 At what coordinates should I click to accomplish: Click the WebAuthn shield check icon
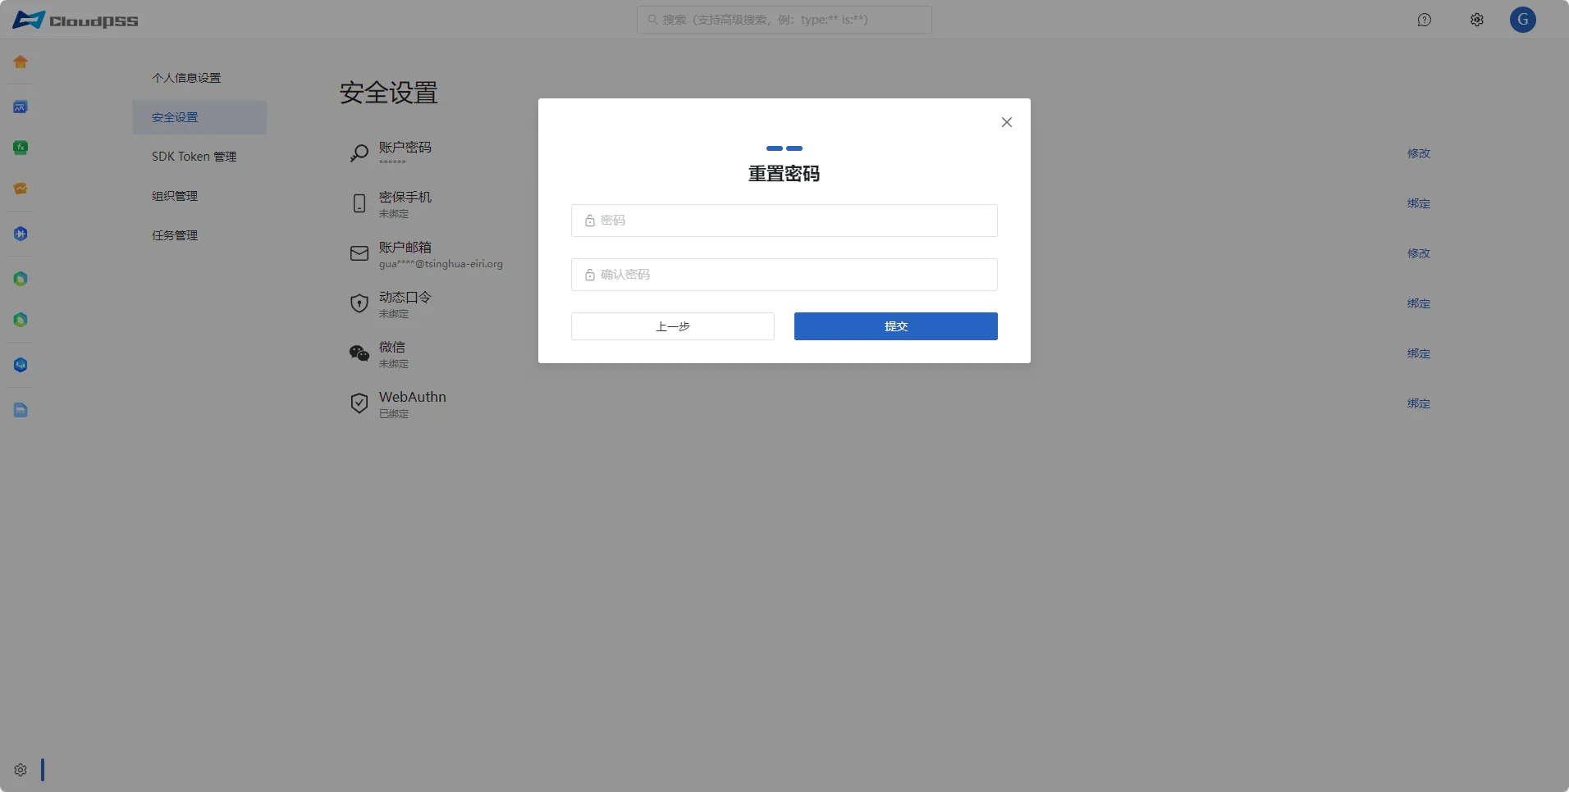coord(359,403)
